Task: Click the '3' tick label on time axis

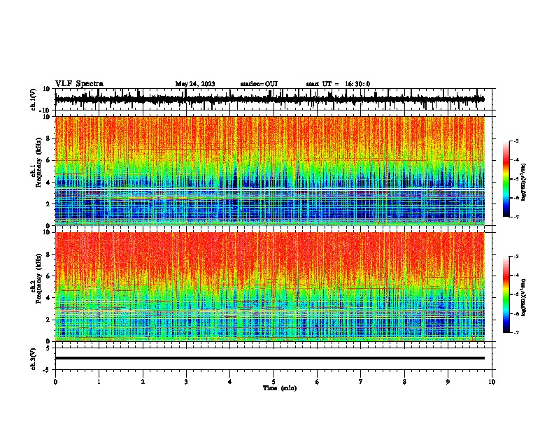Action: (x=186, y=382)
